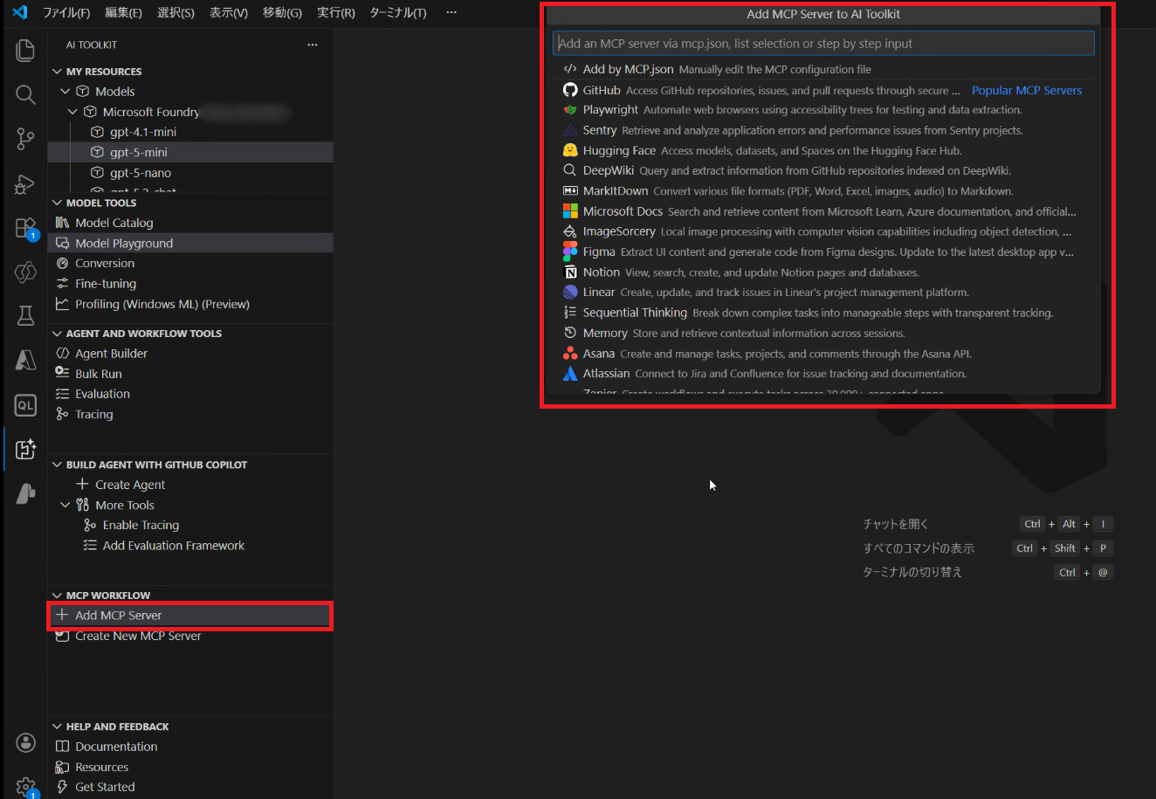Image resolution: width=1156 pixels, height=799 pixels.
Task: Open the ターミナル menu
Action: [397, 12]
